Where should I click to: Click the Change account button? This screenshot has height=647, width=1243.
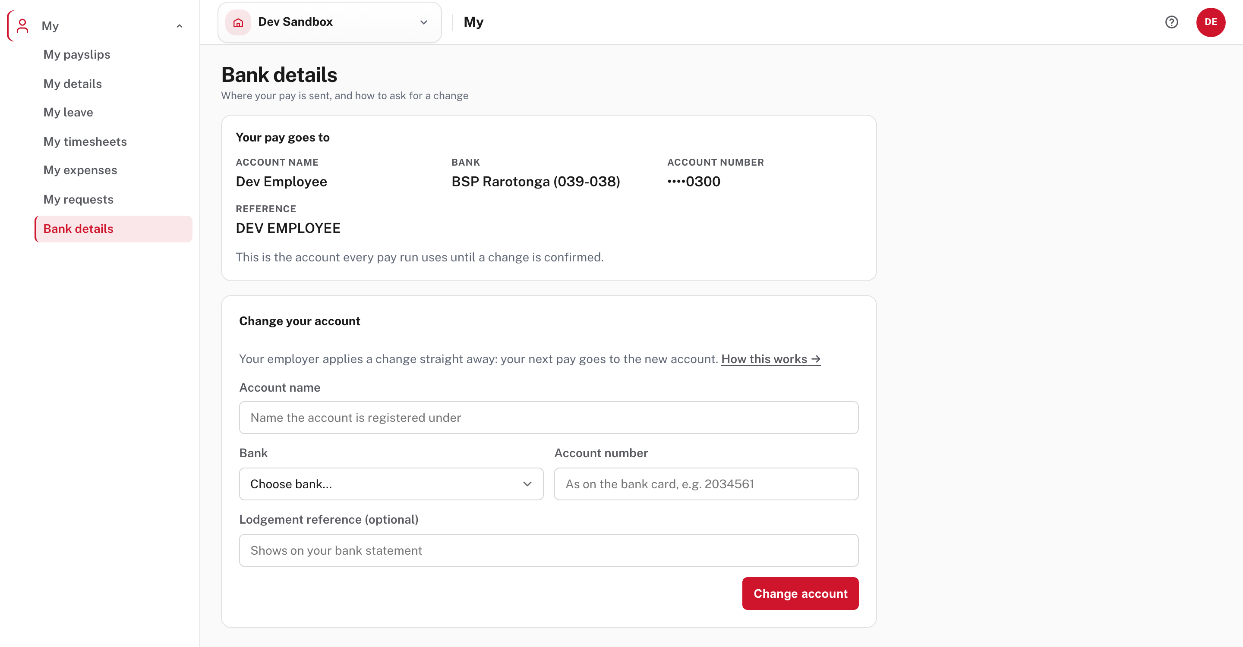(x=800, y=593)
